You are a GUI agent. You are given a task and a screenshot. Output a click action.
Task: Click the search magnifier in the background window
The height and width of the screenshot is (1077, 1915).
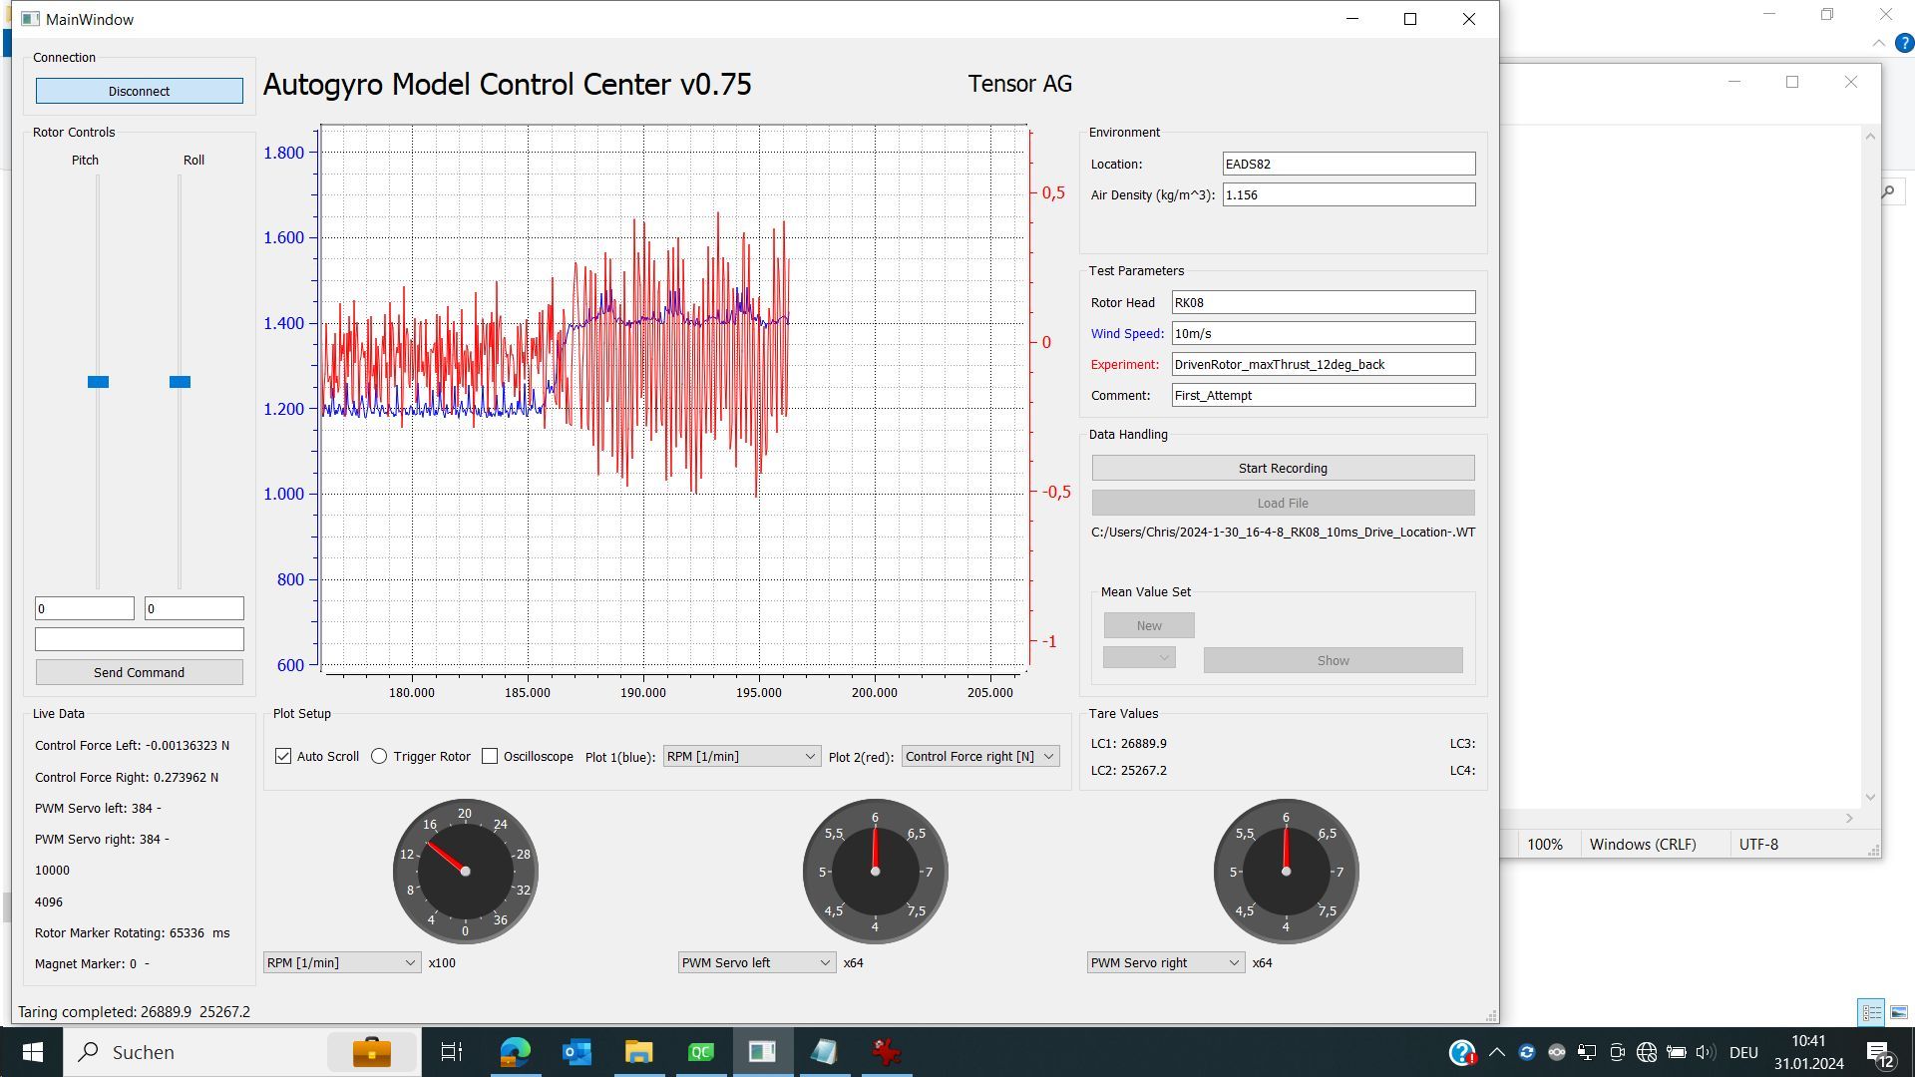[1887, 191]
